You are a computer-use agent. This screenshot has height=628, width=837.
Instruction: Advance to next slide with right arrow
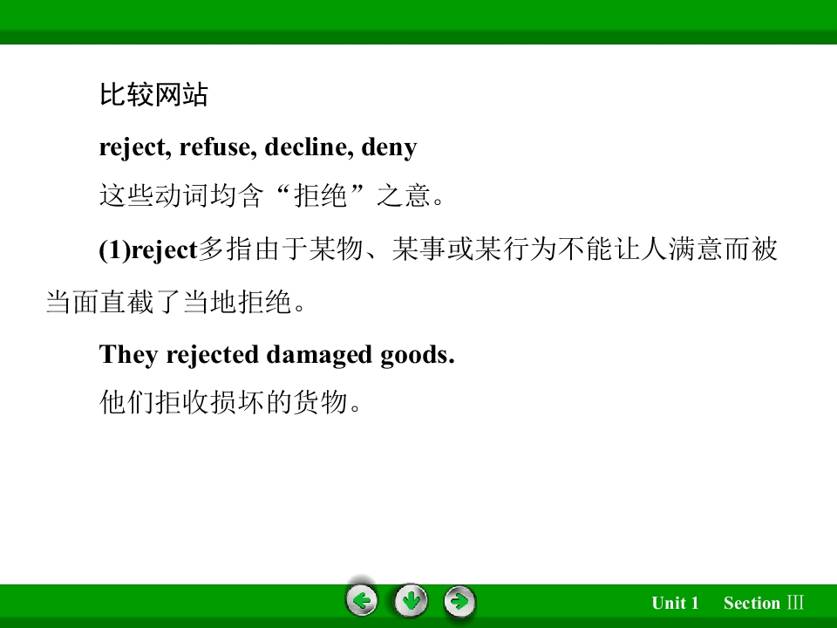point(459,602)
